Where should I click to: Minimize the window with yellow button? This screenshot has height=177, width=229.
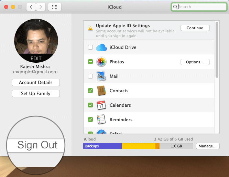coord(13,7)
